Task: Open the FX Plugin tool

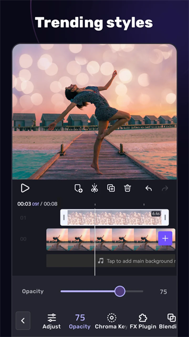Action: tap(143, 321)
